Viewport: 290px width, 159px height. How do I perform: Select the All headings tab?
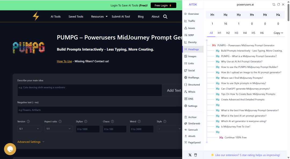pyautogui.click(x=211, y=33)
